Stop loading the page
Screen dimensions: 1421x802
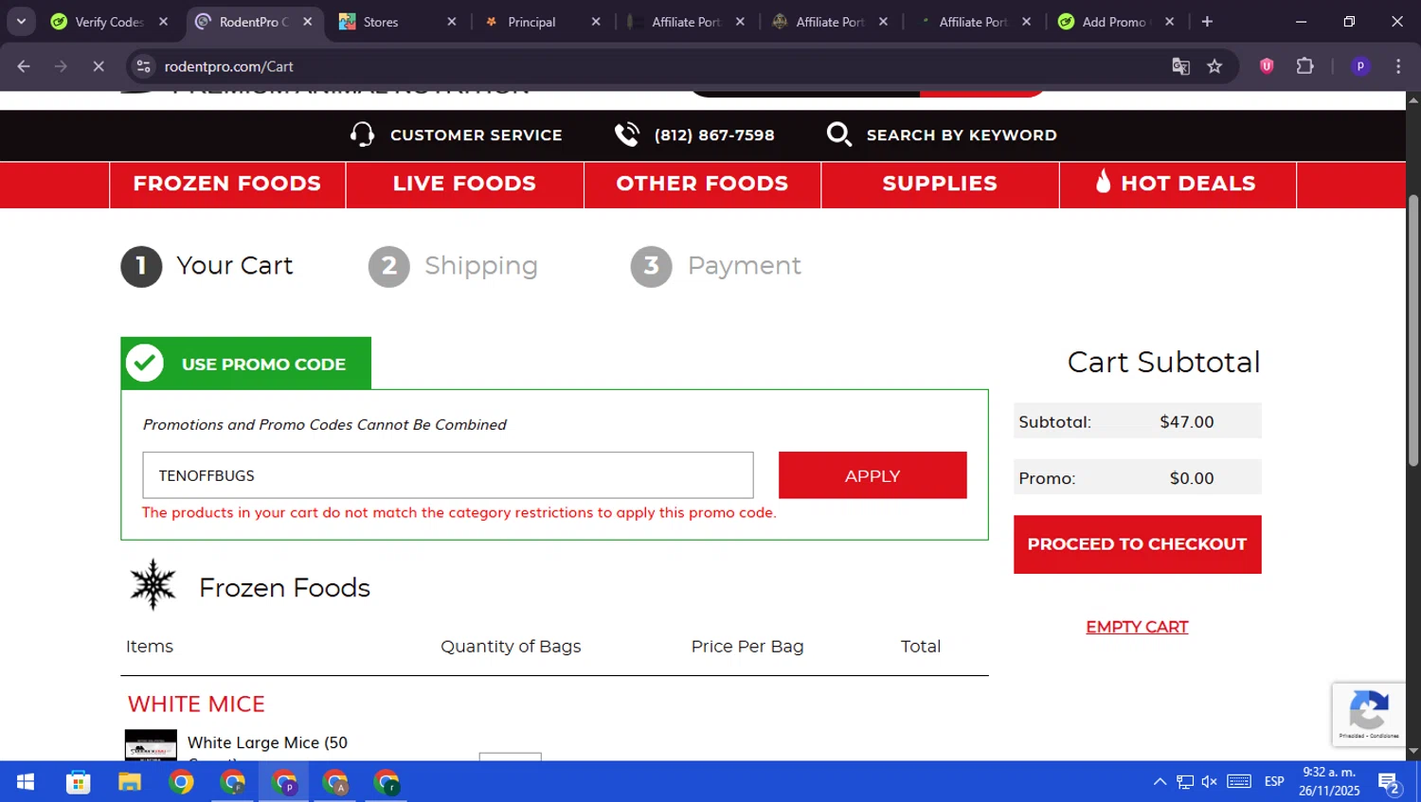coord(98,66)
